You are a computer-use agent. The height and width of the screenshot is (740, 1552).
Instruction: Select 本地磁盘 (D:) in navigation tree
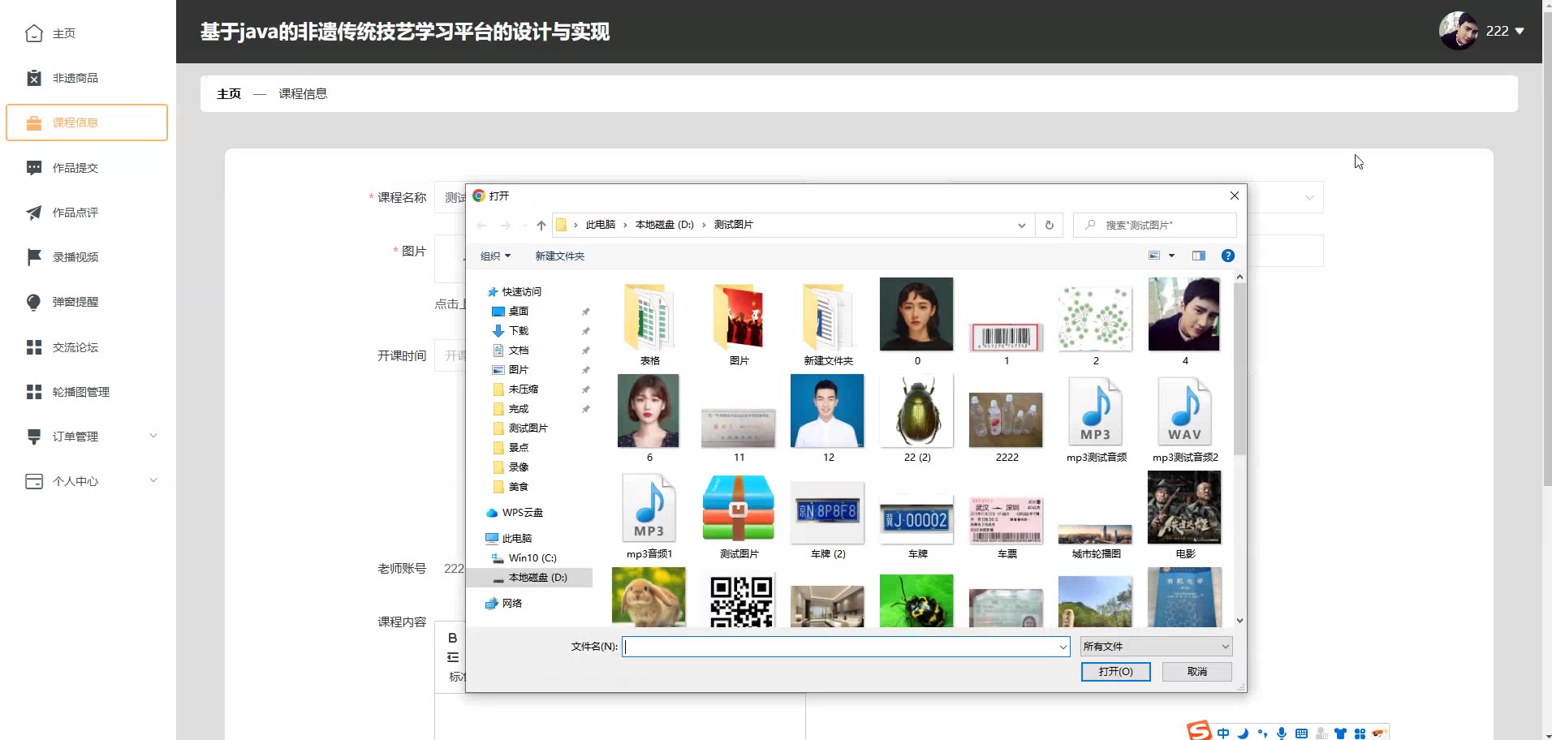[537, 578]
